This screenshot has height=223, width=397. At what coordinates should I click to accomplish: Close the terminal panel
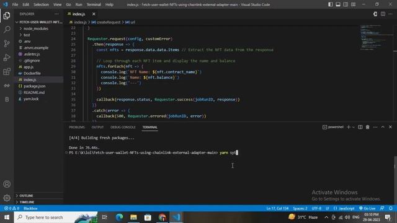390,127
